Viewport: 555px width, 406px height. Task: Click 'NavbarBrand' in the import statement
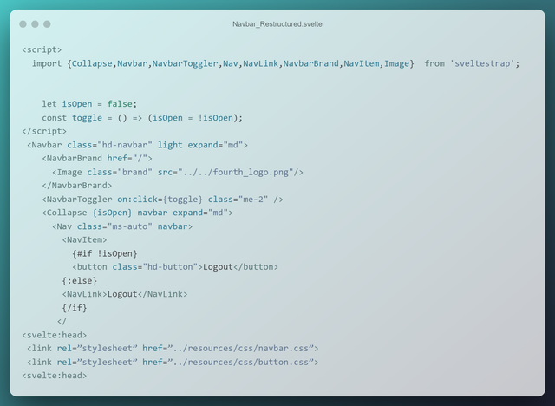point(310,63)
